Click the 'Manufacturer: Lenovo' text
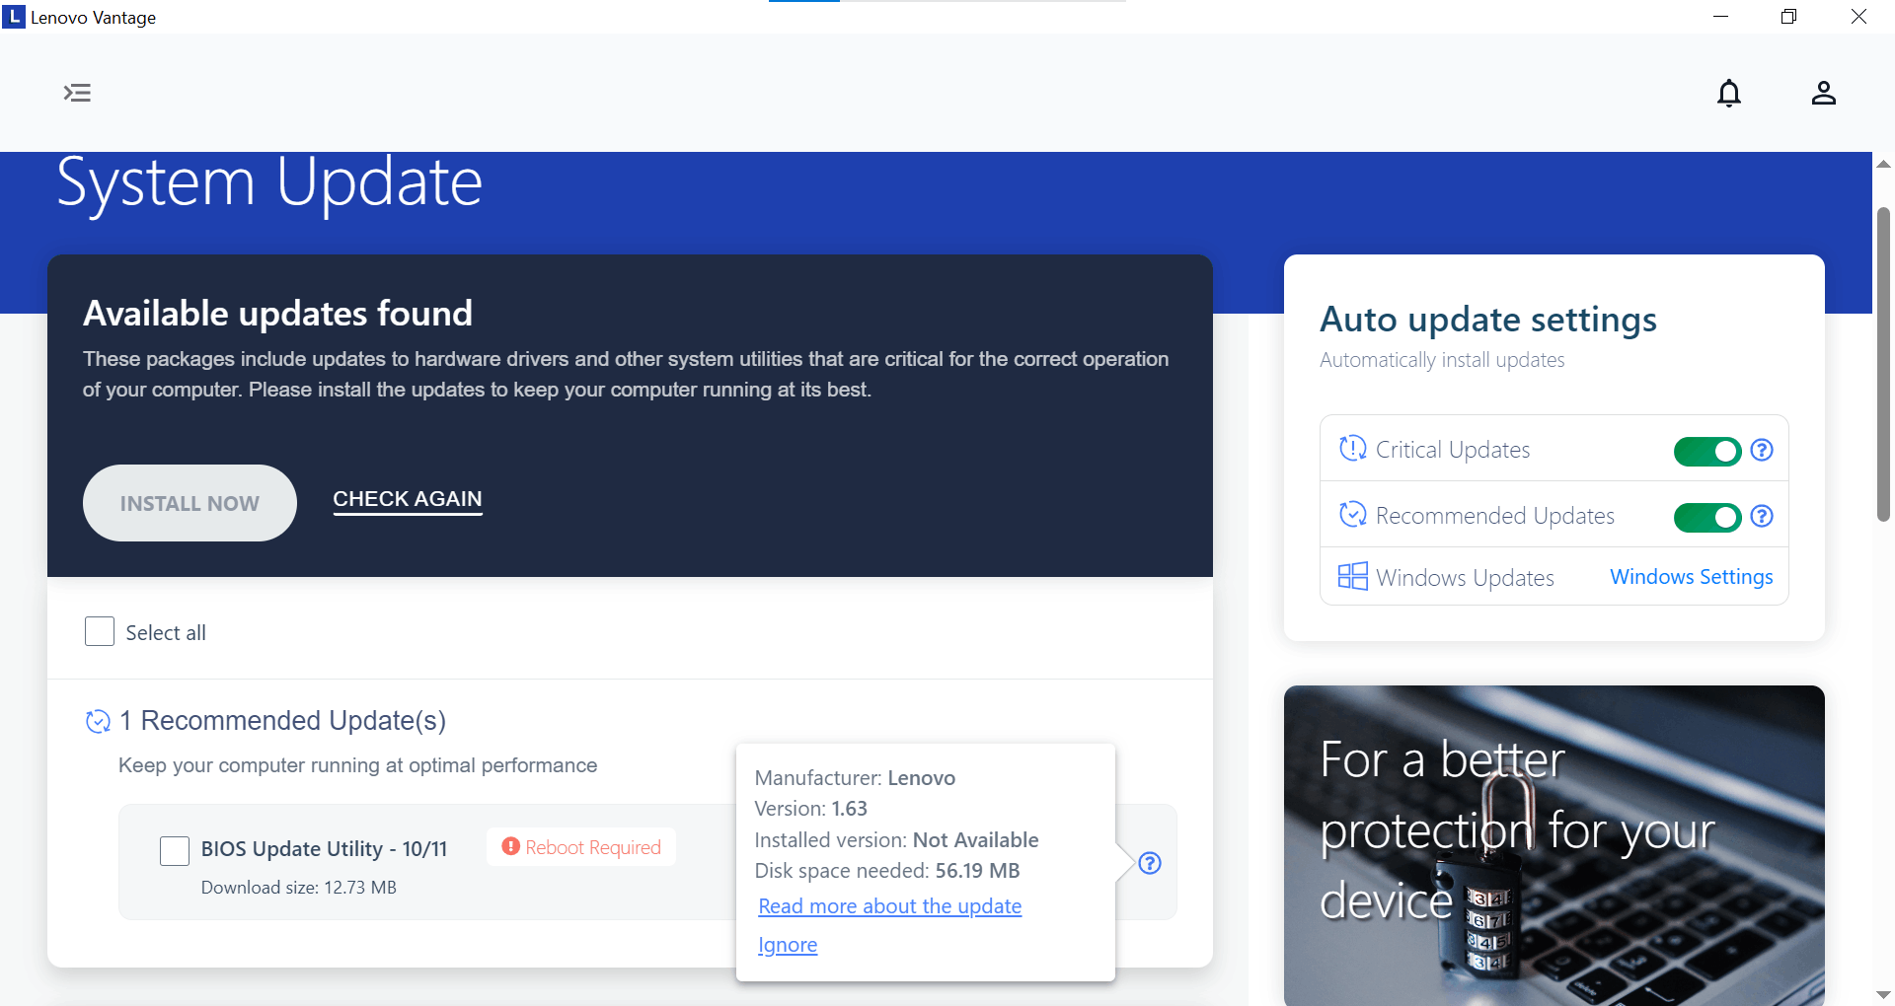The width and height of the screenshot is (1895, 1006). coord(855,778)
